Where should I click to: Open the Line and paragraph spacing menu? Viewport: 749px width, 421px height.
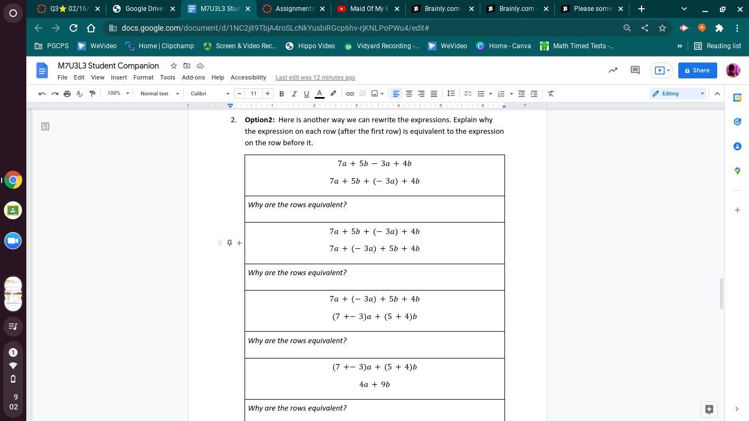pos(451,94)
